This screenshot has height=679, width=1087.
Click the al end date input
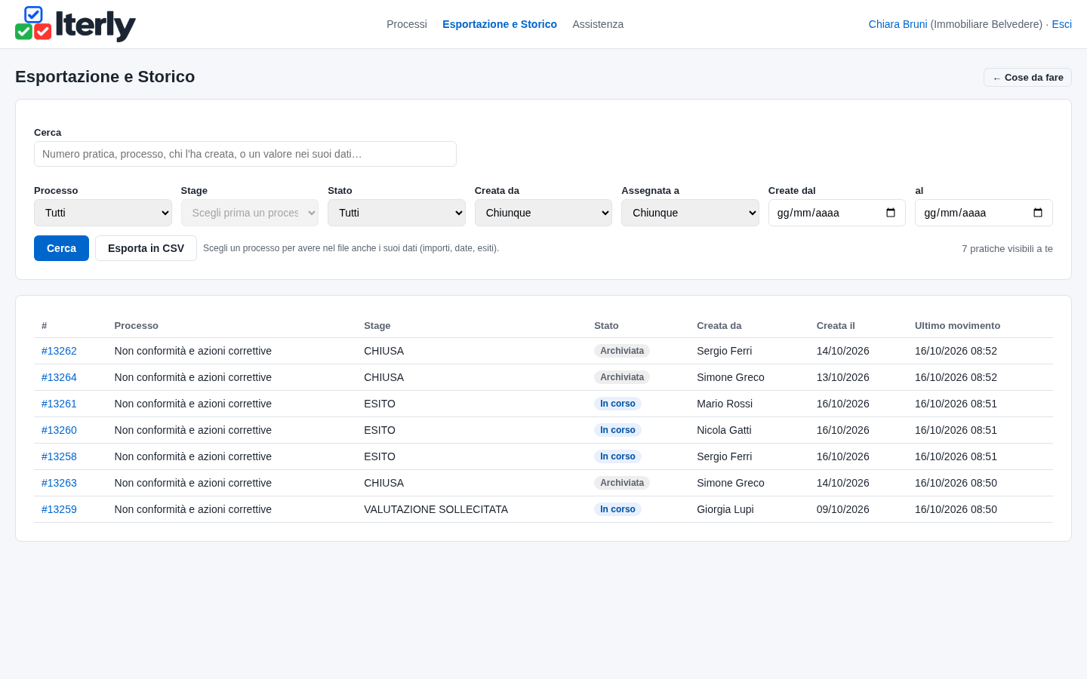[984, 213]
